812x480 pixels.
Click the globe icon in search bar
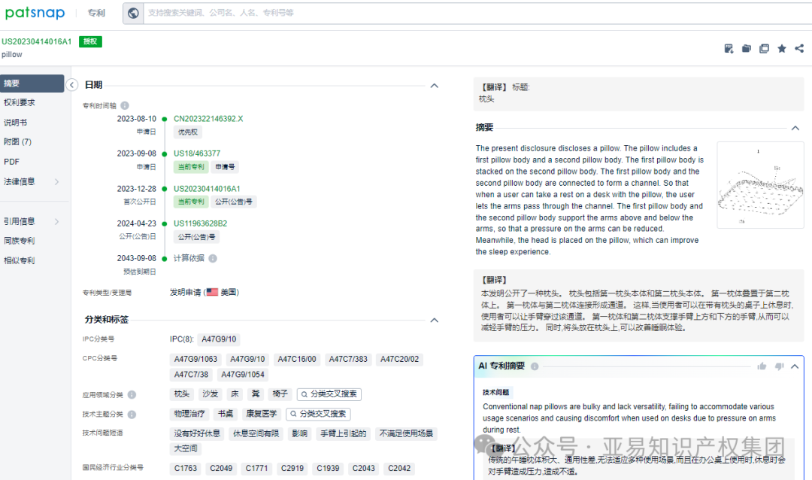[x=133, y=13]
